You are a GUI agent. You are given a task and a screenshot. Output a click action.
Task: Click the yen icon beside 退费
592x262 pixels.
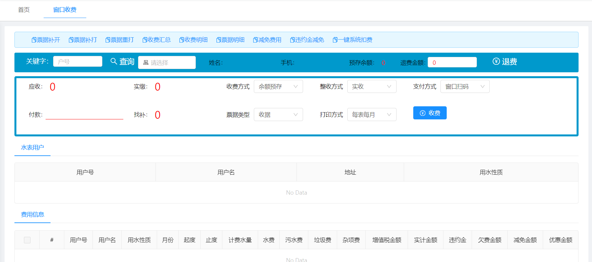[x=496, y=61]
